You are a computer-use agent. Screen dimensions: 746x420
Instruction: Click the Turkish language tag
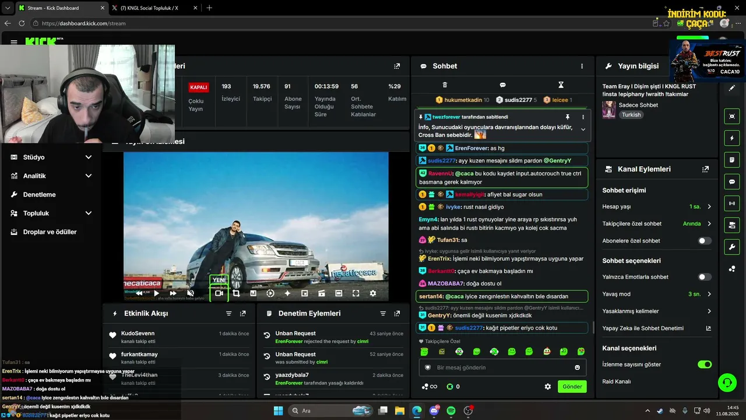pyautogui.click(x=631, y=115)
